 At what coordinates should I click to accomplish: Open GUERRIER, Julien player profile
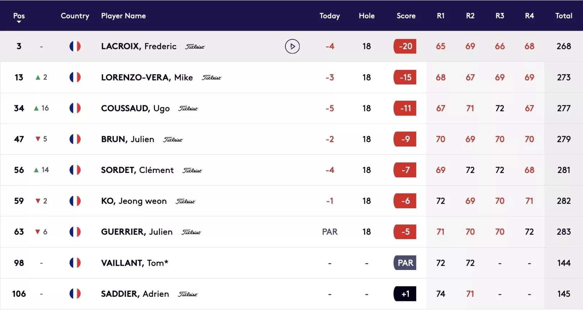137,232
